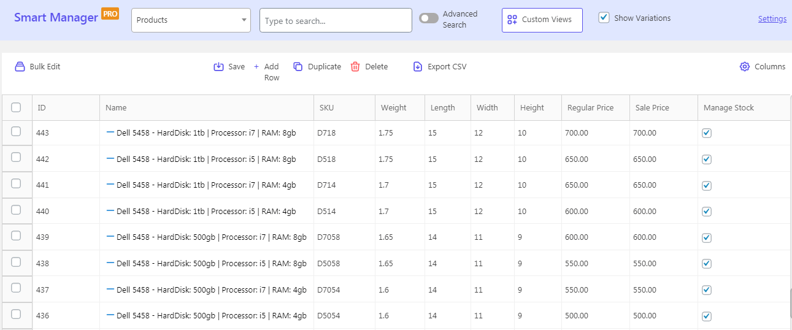Toggle the Advanced Search switch
The image size is (792, 330).
tap(429, 18)
